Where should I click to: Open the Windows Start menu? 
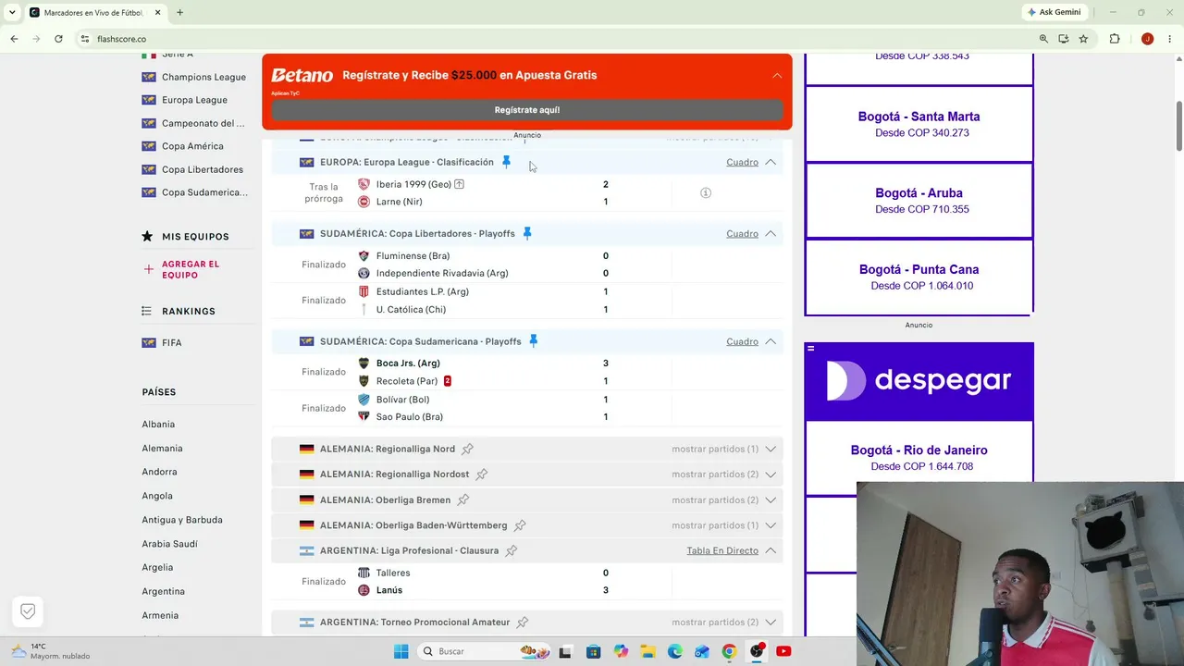click(x=401, y=651)
